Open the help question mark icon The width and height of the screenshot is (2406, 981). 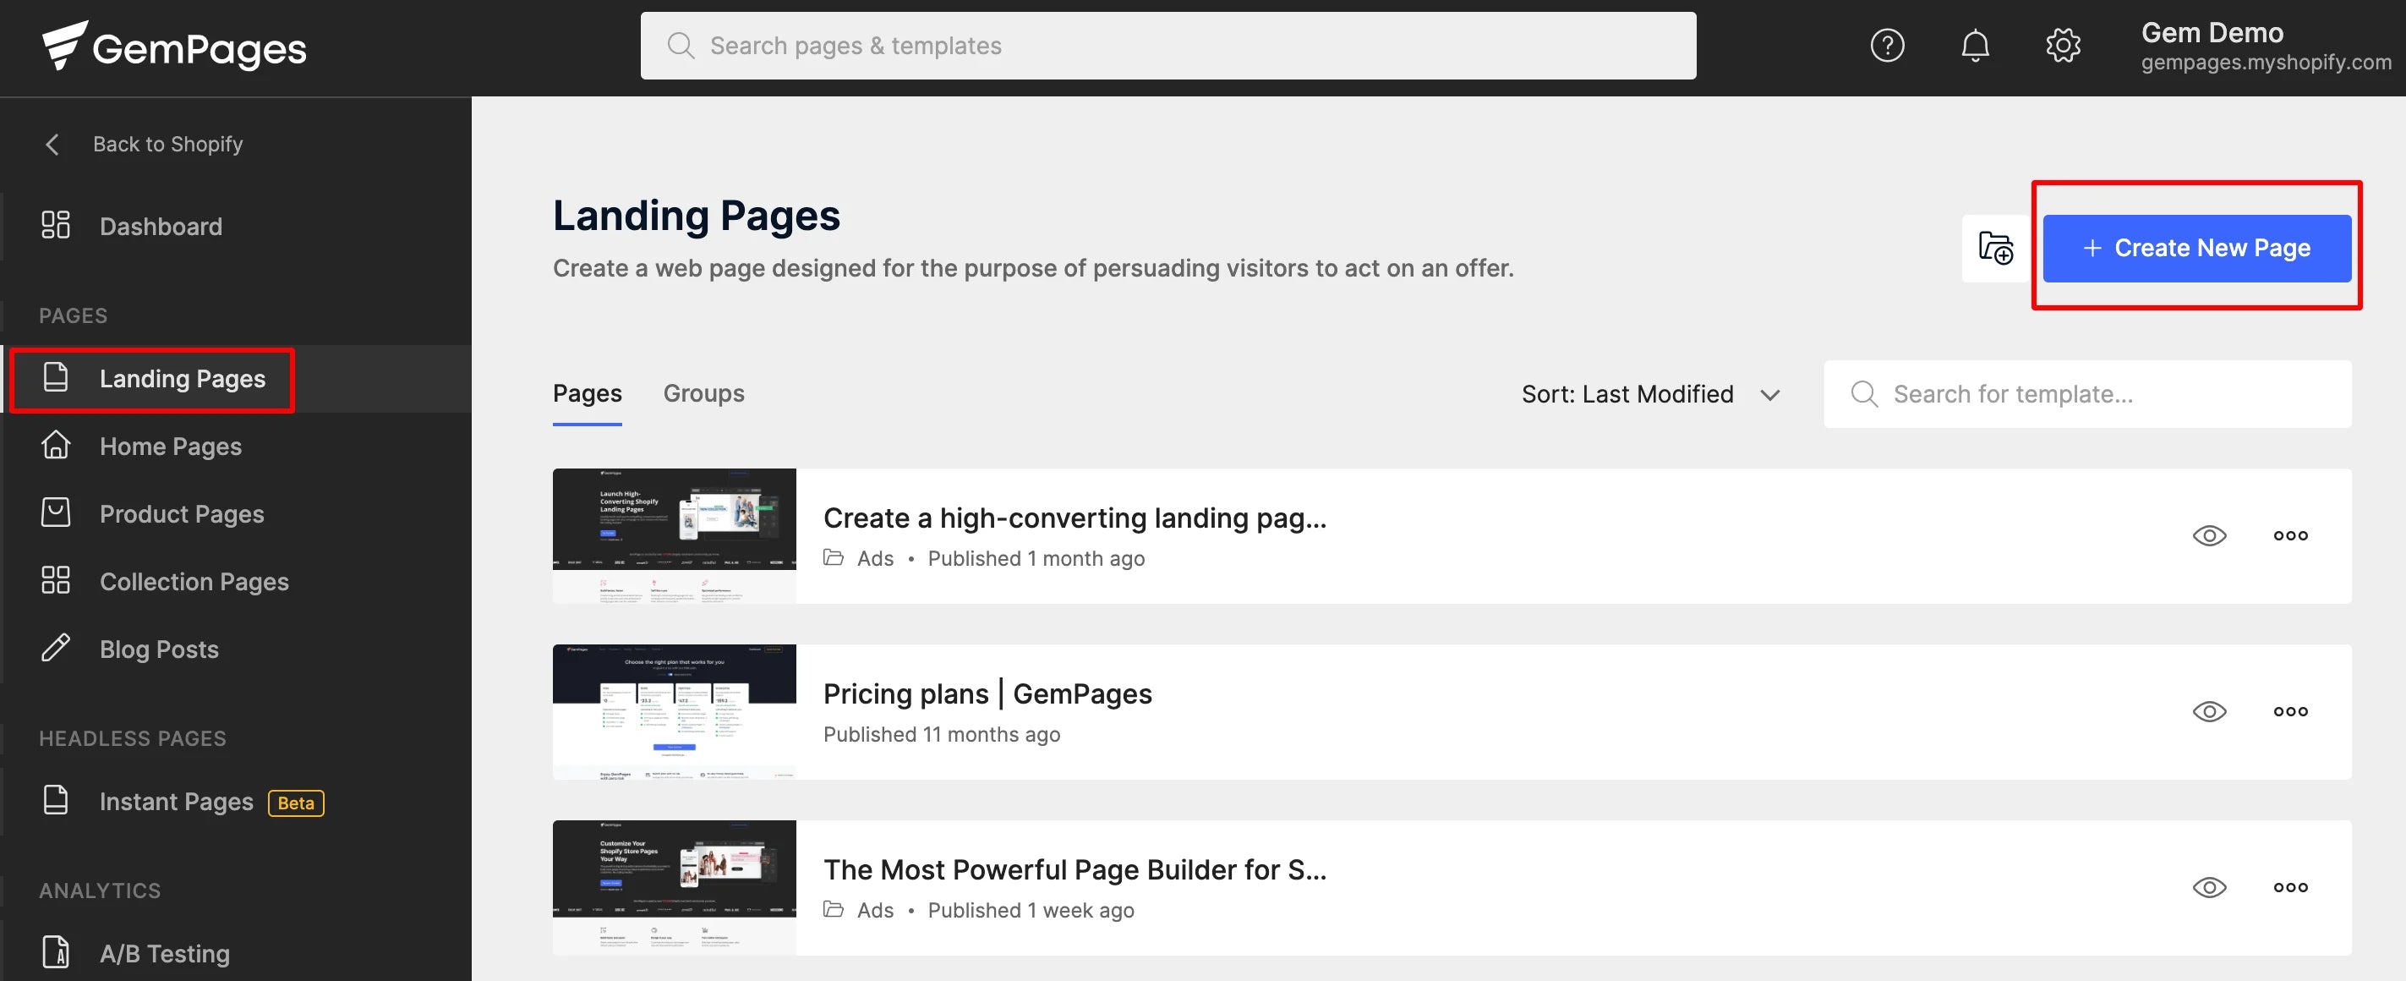[x=1887, y=45]
